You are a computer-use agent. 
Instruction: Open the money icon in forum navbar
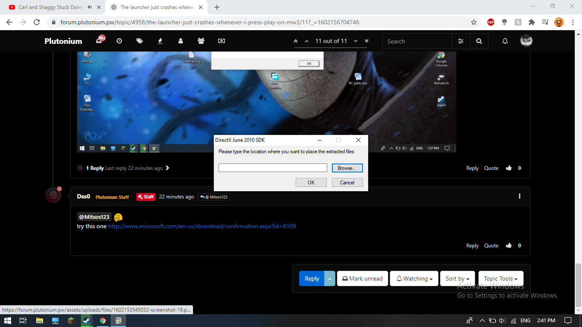(x=222, y=41)
